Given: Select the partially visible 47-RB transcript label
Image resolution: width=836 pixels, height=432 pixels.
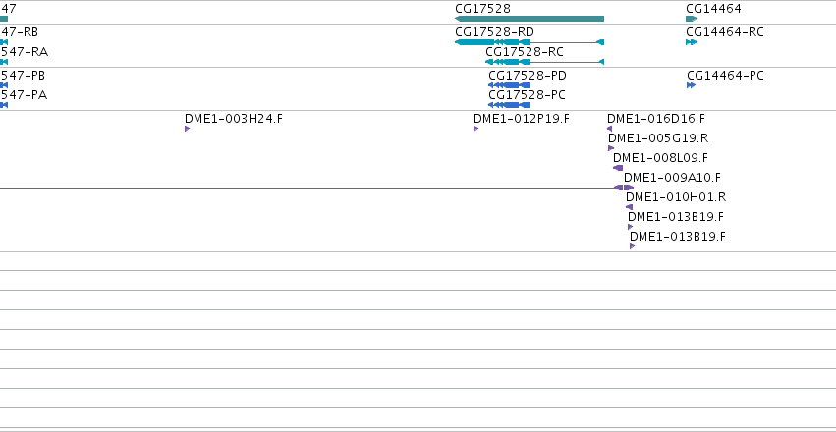Looking at the screenshot, I should pyautogui.click(x=20, y=32).
